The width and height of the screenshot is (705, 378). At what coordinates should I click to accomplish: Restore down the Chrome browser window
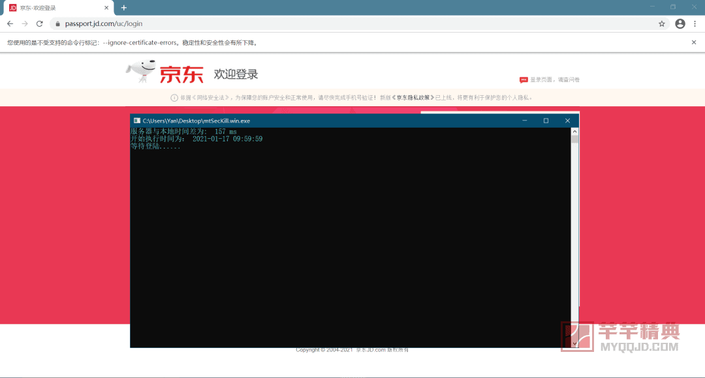[673, 7]
